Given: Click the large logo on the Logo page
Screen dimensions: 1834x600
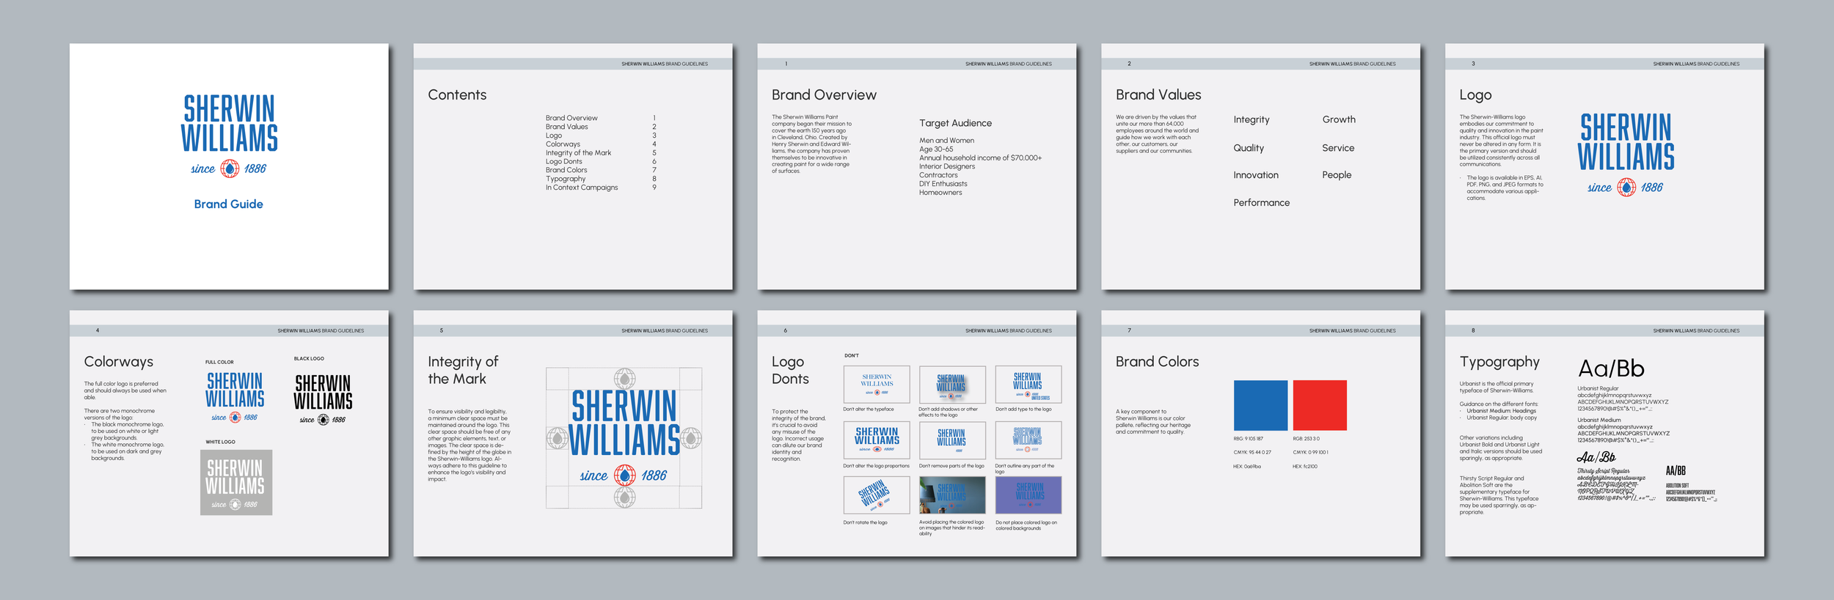Looking at the screenshot, I should (x=1626, y=155).
